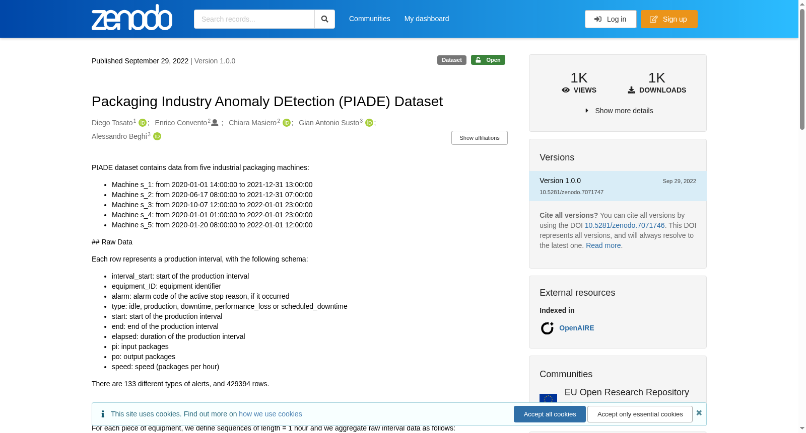Click the text 'Machine s_5' list row
This screenshot has height=433, width=806.
tap(212, 225)
